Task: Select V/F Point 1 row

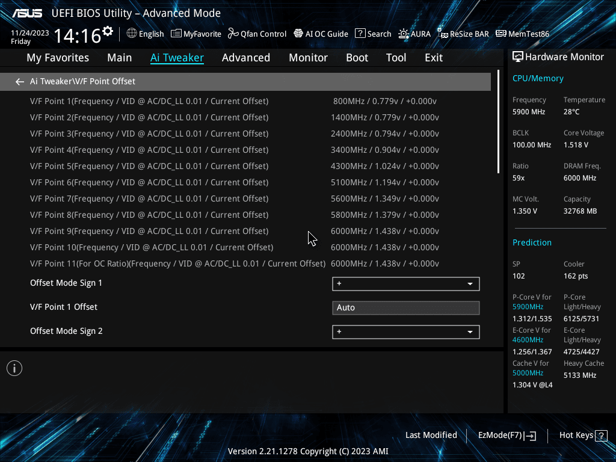Action: [x=245, y=101]
